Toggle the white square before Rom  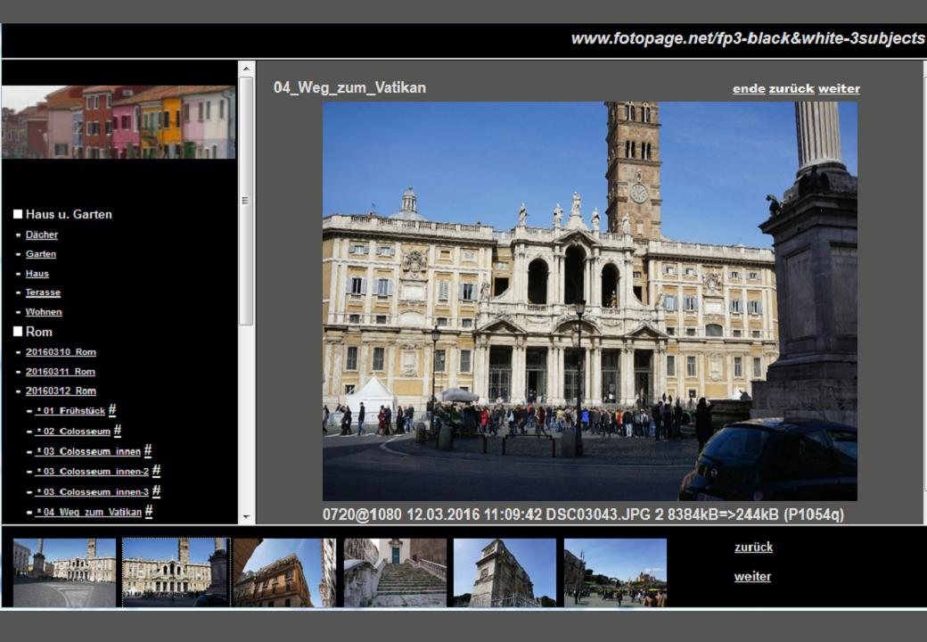point(18,332)
